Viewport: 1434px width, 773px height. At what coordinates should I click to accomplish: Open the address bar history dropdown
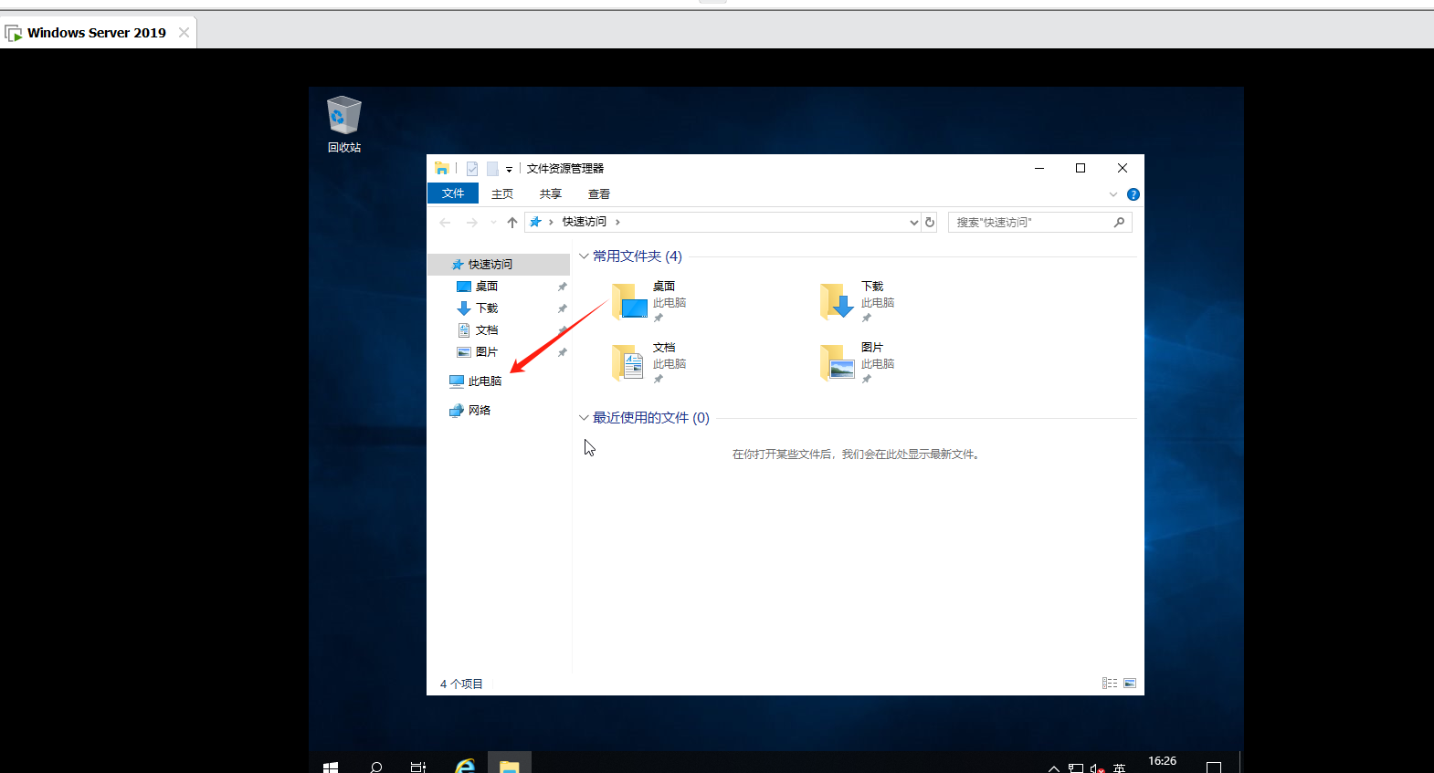click(x=913, y=223)
